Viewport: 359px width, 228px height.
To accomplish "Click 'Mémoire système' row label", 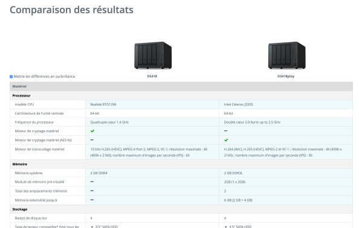I will pyautogui.click(x=28, y=173).
